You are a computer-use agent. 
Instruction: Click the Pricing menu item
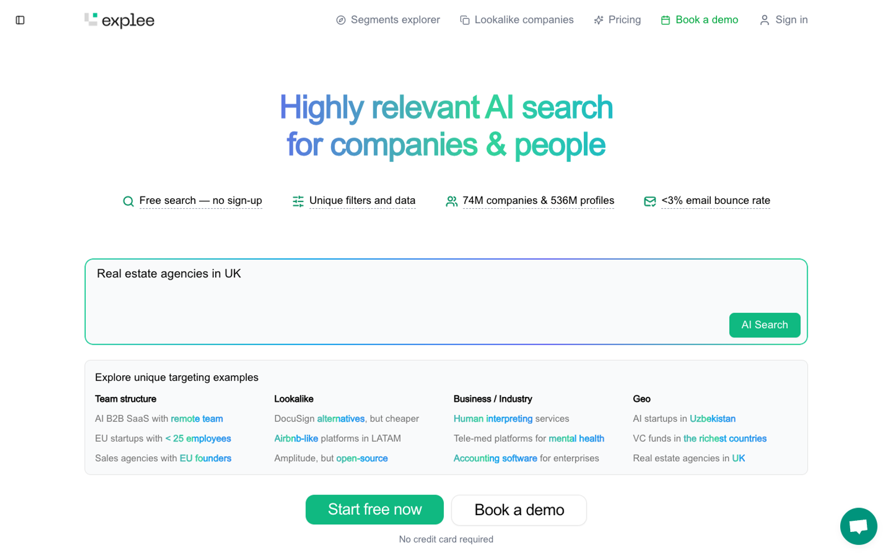pos(624,19)
